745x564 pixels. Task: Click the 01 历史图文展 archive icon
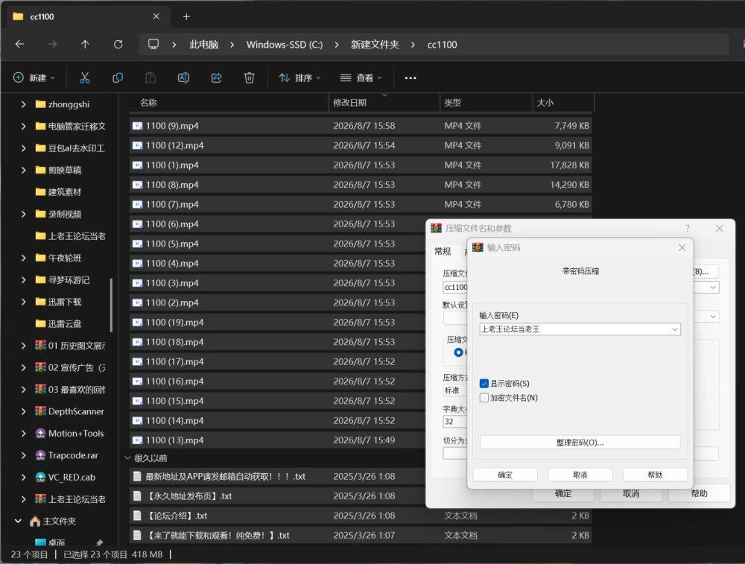click(40, 346)
